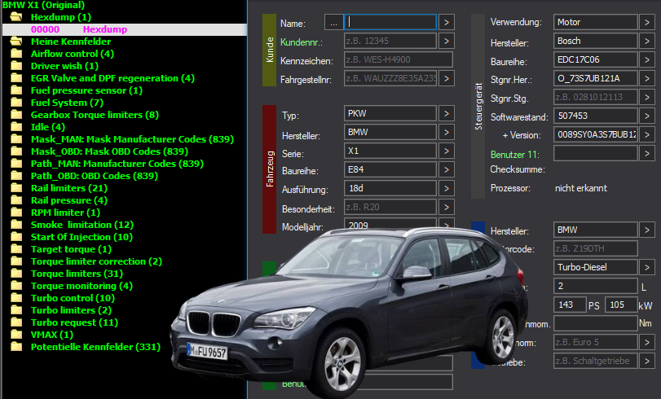This screenshot has height=399, width=661.
Task: Click the Mask_MAN folder icon
Action: 16,139
